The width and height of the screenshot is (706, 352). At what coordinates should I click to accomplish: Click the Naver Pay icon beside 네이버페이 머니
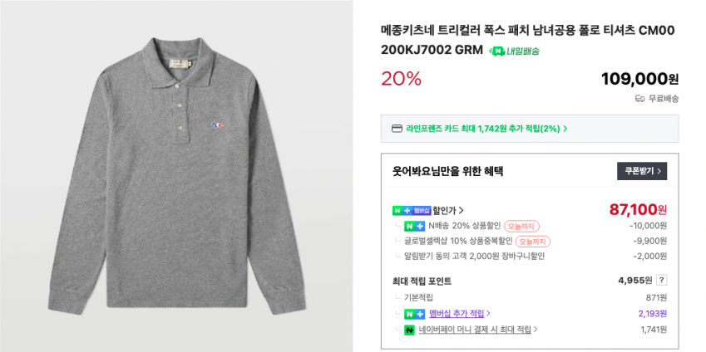[x=409, y=330]
